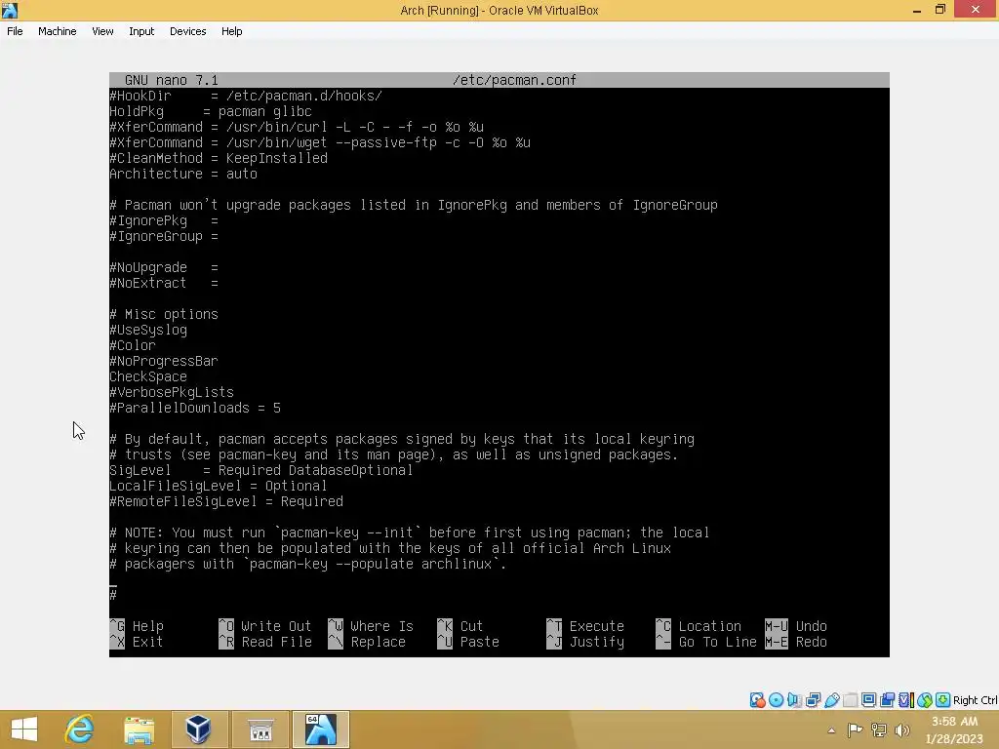This screenshot has width=999, height=749.
Task: Click the '#ParallelDownloads = 5' line
Action: pos(195,408)
